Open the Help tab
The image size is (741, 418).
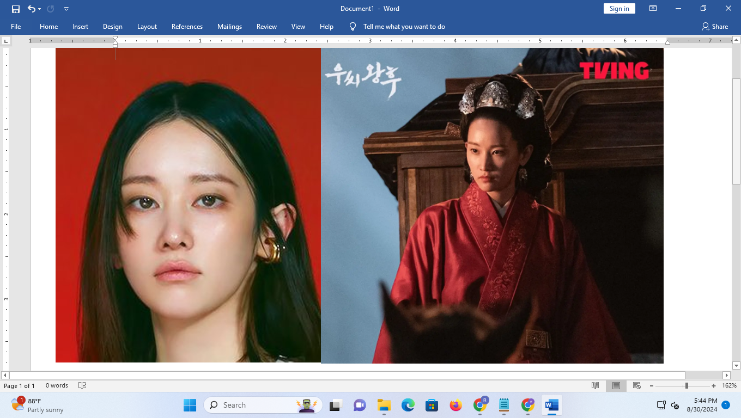coord(326,27)
